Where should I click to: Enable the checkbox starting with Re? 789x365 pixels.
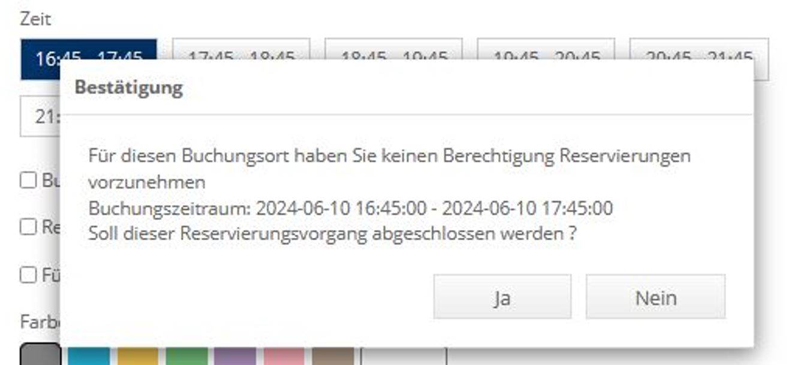click(x=28, y=227)
